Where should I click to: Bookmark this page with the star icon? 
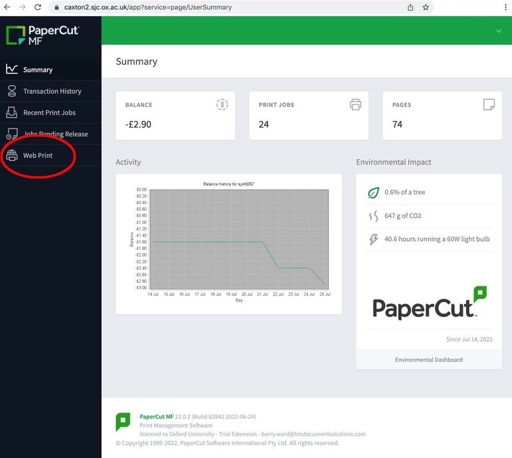pos(426,7)
